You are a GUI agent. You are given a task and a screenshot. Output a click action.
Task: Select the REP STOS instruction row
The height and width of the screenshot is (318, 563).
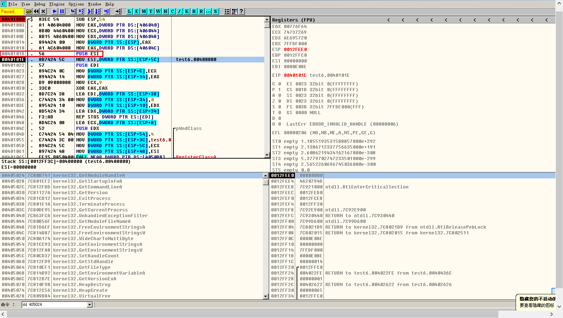pos(132,117)
